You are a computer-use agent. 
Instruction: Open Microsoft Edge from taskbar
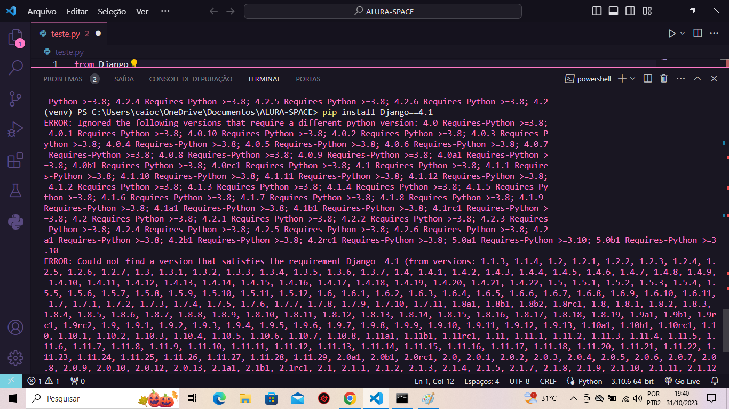(x=219, y=398)
